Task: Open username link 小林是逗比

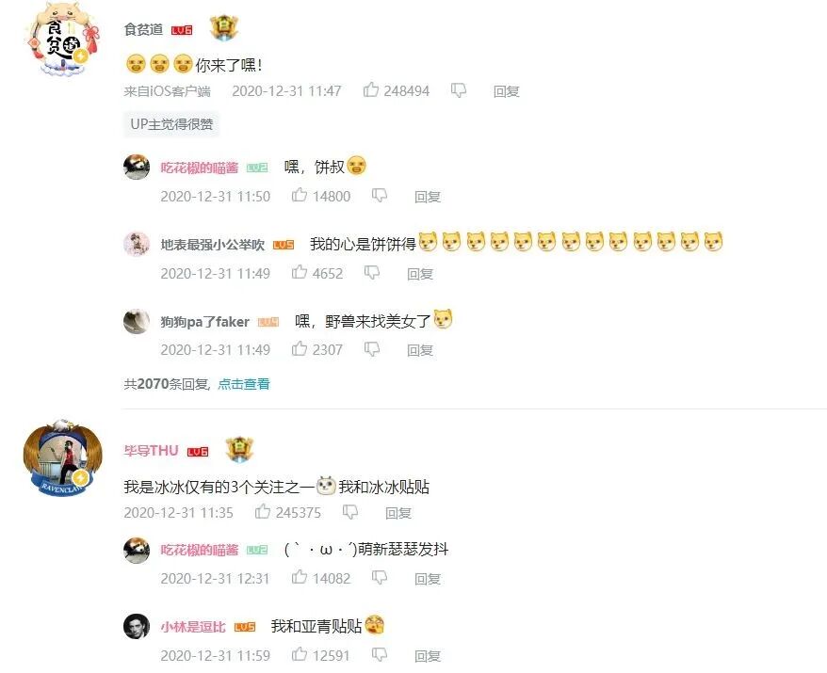Action: pos(193,627)
